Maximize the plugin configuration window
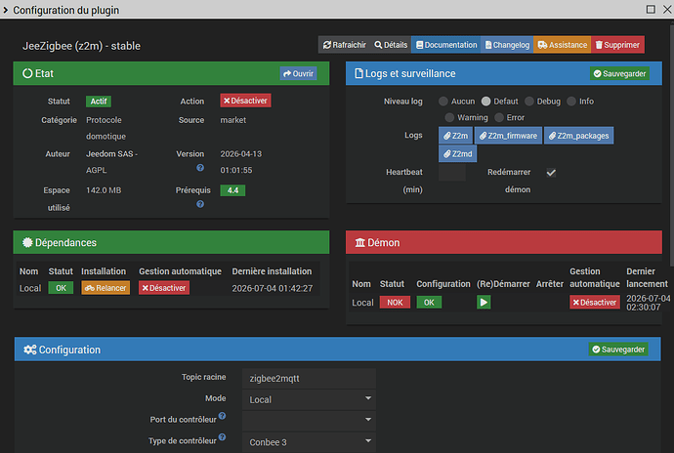 tap(651, 9)
